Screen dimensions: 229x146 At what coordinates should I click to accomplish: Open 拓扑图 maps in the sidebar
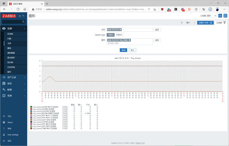[x=10, y=62]
